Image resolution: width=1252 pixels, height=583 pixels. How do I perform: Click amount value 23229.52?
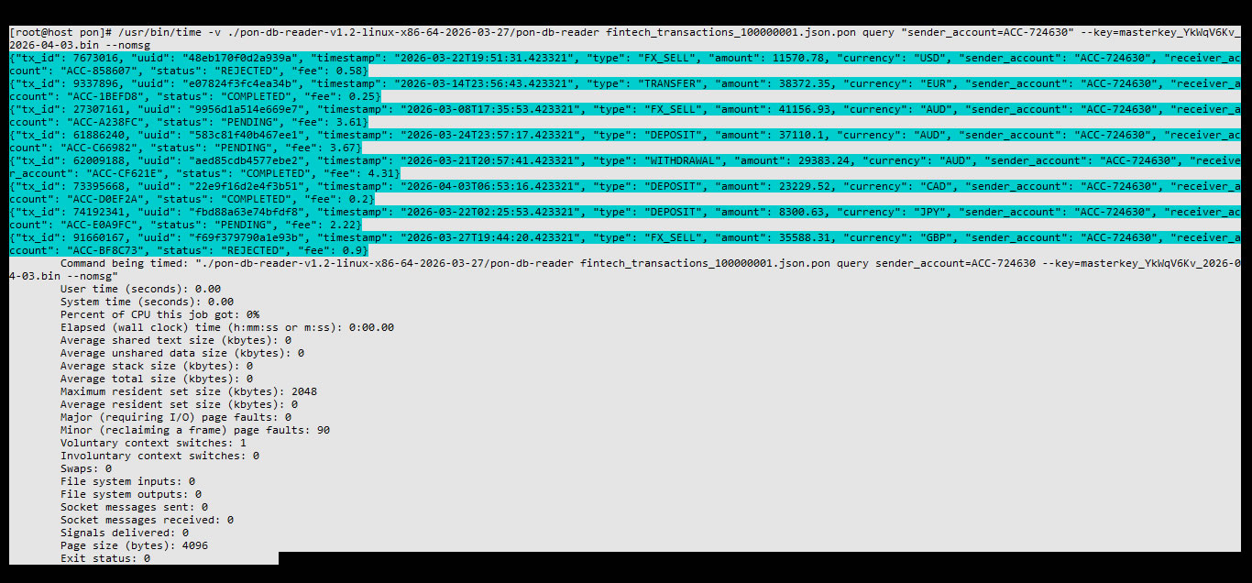[805, 186]
